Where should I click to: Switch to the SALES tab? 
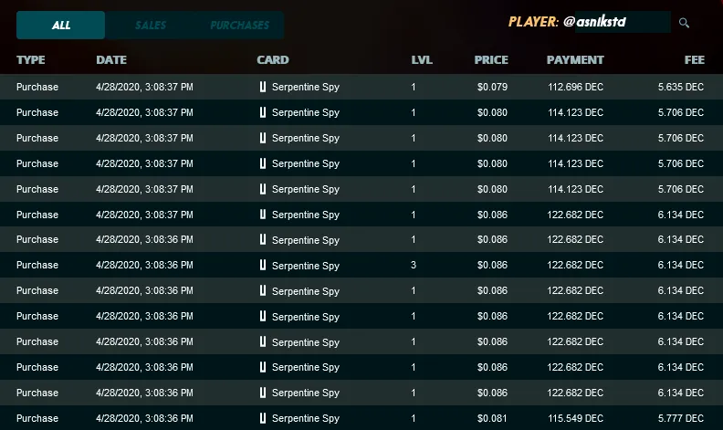pyautogui.click(x=151, y=25)
